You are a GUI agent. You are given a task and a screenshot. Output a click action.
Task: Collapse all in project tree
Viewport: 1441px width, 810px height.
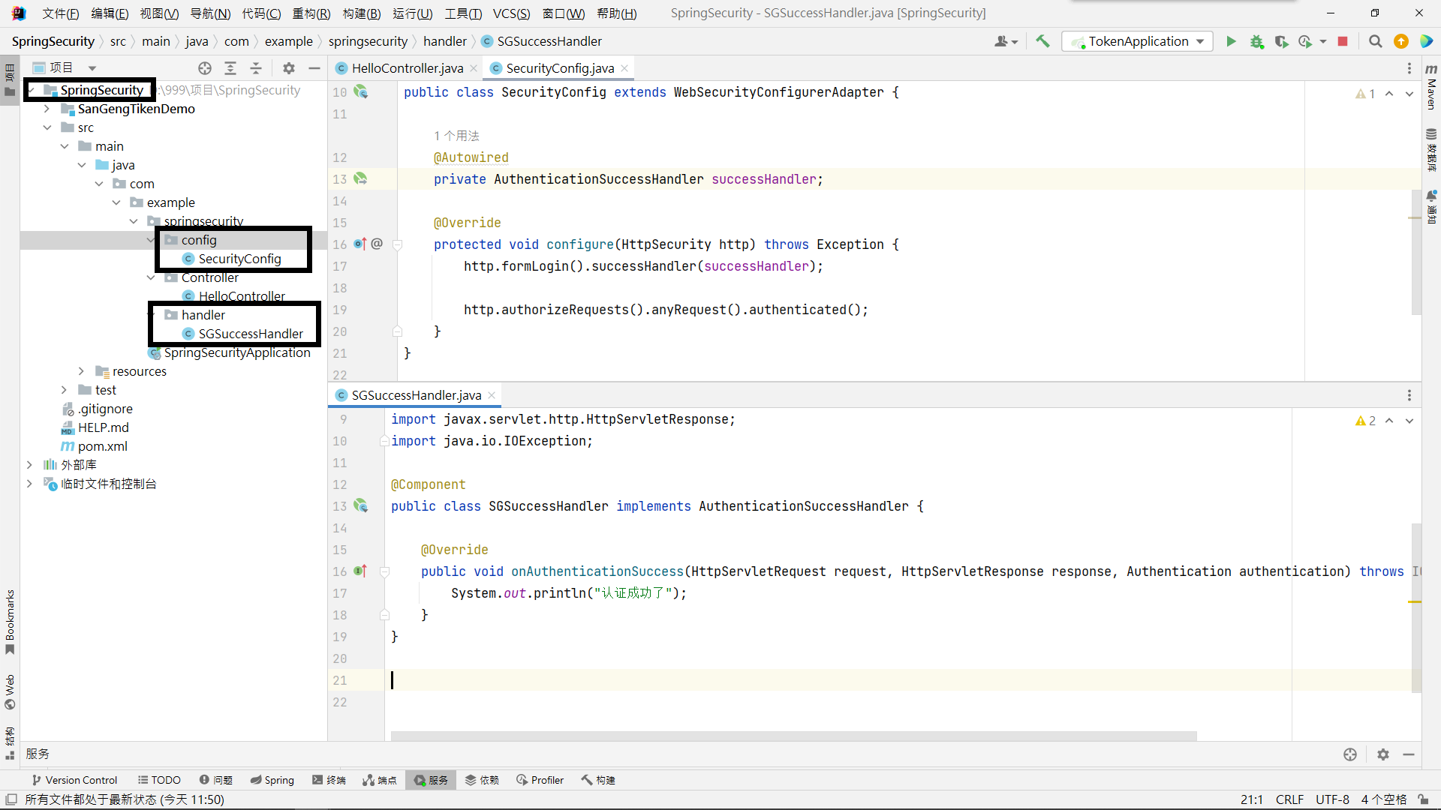(256, 68)
